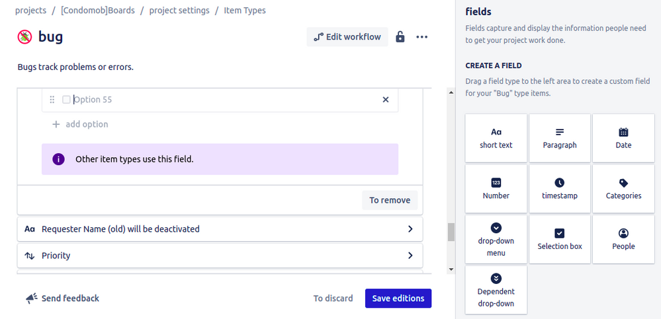Select the Paragraph field type
Screen dimensions: 661x319
(x=560, y=138)
